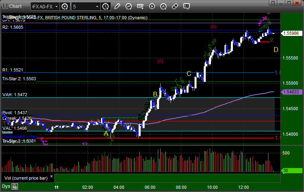
Task: Toggle the time lock icon beside Dyn
Action: point(15,186)
